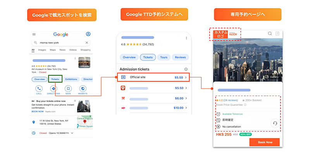Screen dimensions: 310x161
Task: Select the Overview chip in TTD panel
Action: coord(129,57)
